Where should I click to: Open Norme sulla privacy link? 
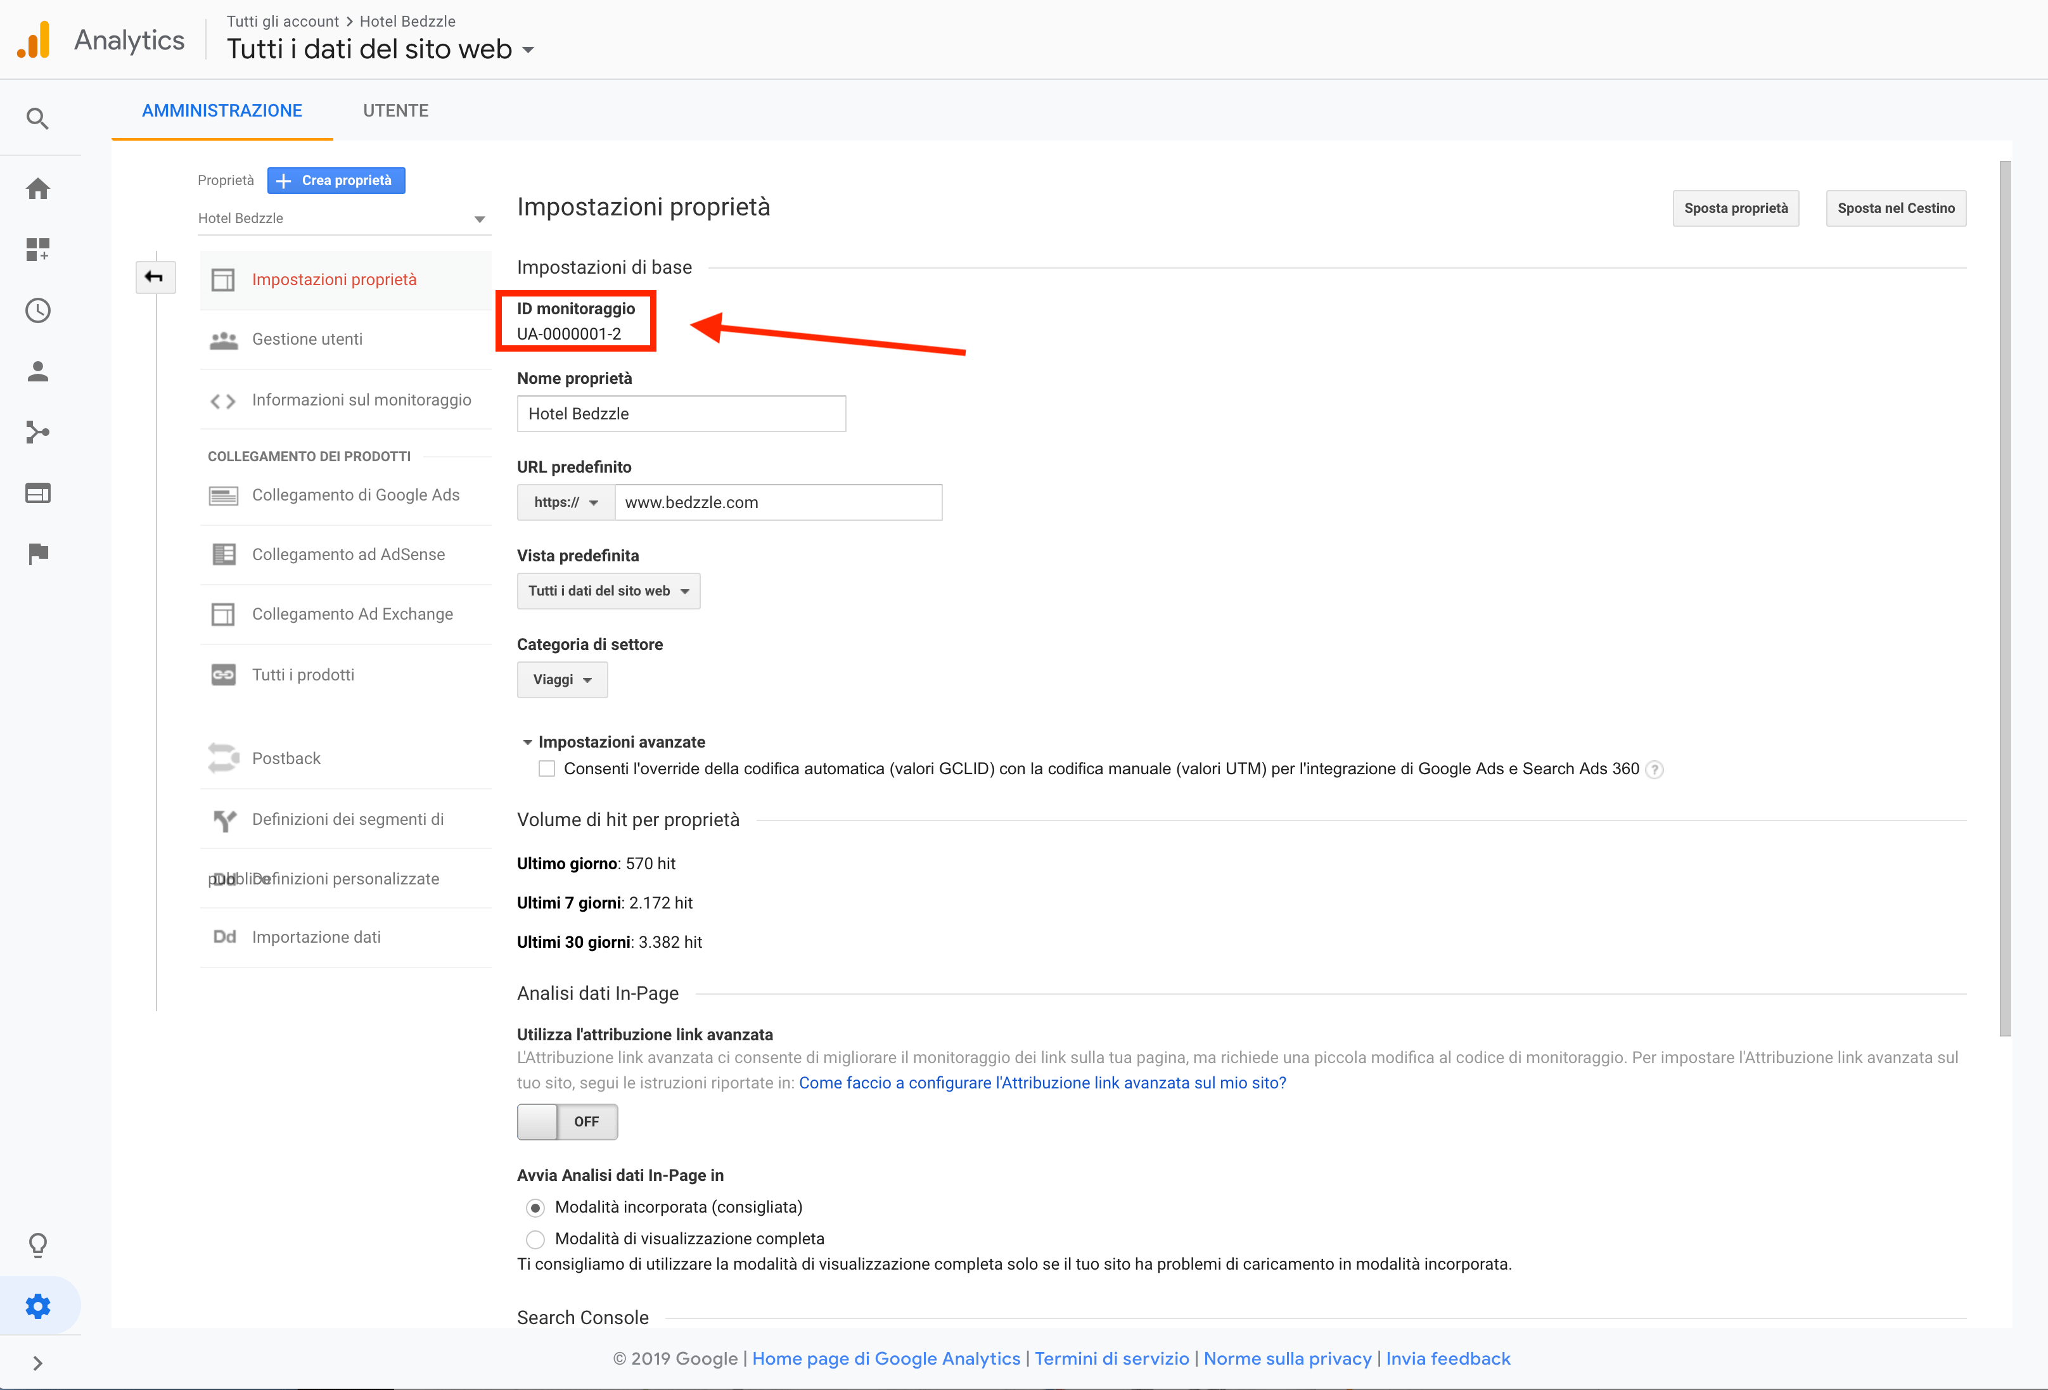coord(1288,1359)
